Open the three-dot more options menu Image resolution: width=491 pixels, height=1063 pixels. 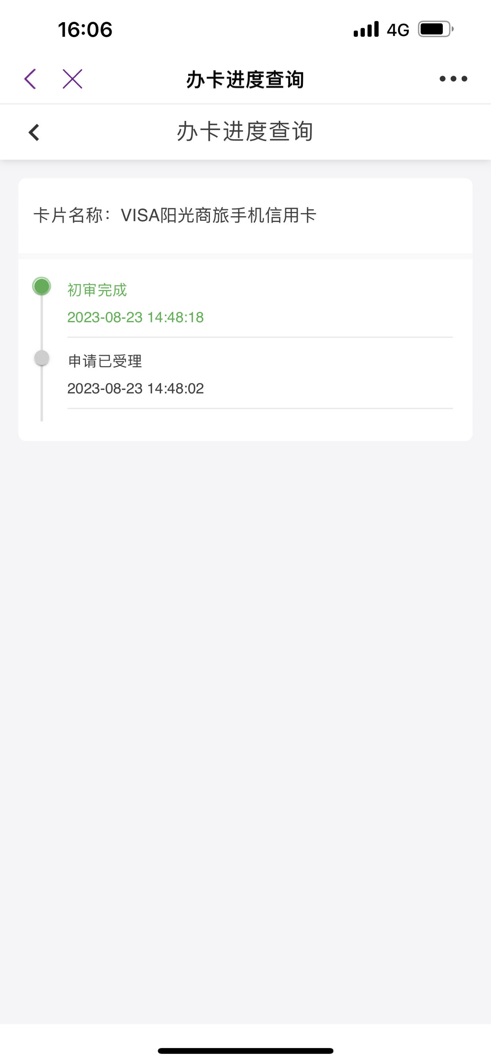453,78
